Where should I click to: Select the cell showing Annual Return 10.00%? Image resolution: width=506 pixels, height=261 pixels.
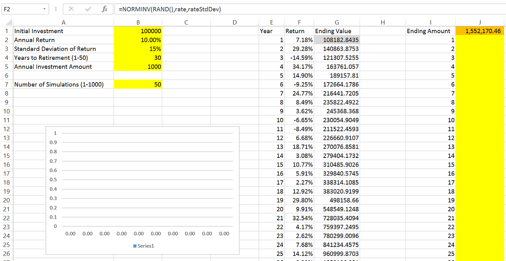tap(138, 40)
